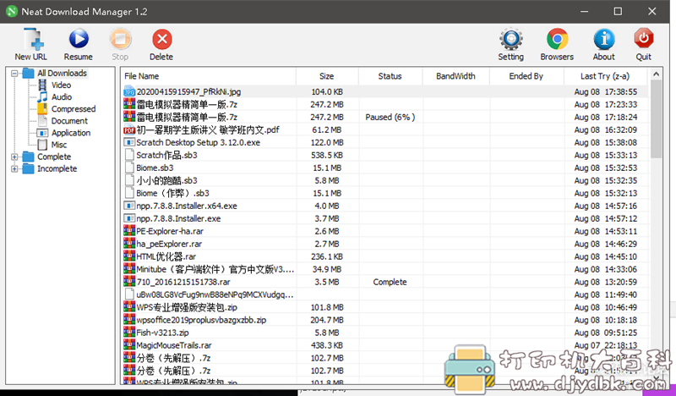Click the PDF icon of 初一暑期学生版讲义 file
Image resolution: width=676 pixels, height=396 pixels.
click(x=129, y=129)
